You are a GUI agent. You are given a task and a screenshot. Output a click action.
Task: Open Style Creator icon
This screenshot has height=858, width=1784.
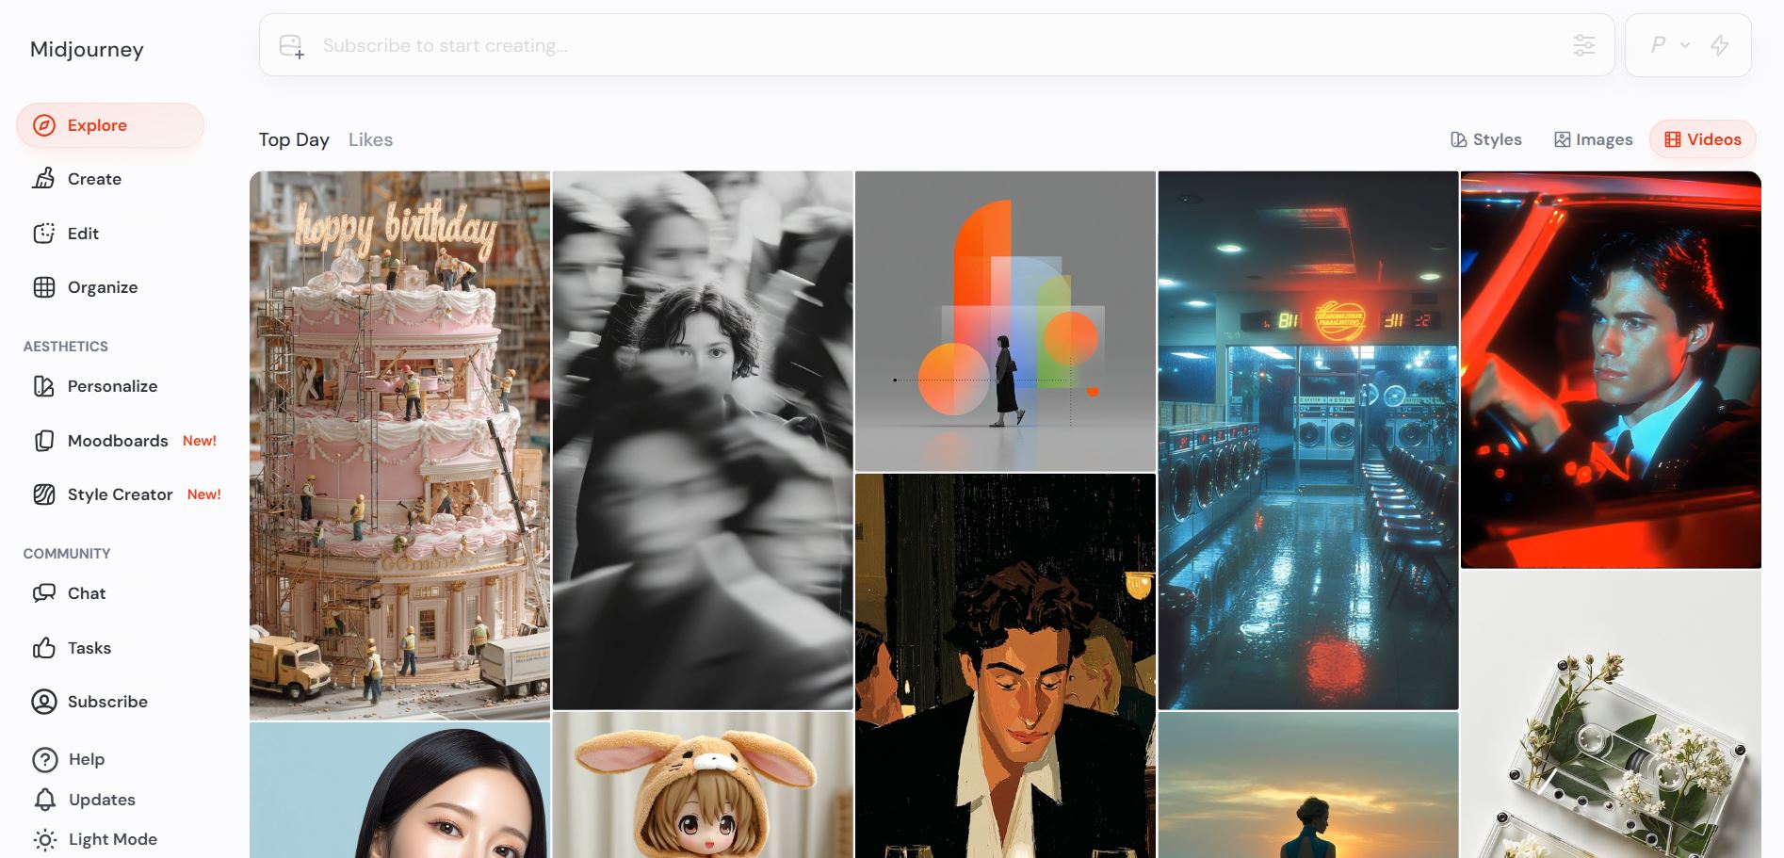pos(44,494)
